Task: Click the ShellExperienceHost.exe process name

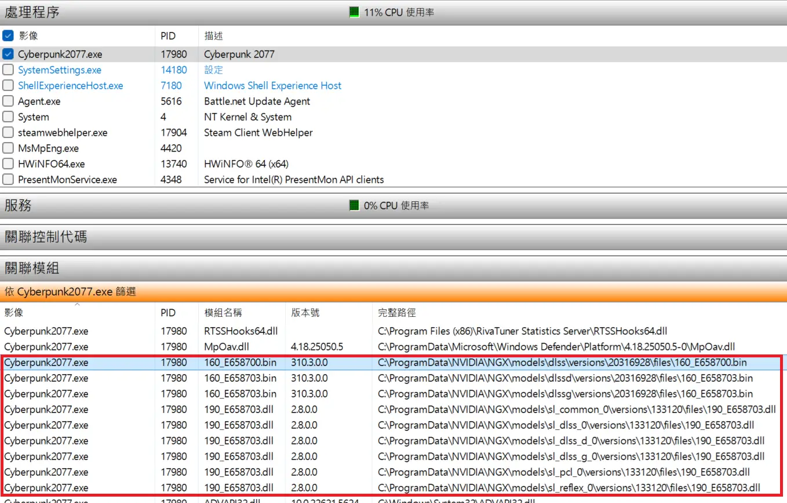Action: click(70, 85)
